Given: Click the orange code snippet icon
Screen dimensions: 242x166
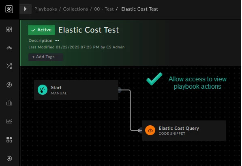Looking at the screenshot, I should tap(150, 130).
